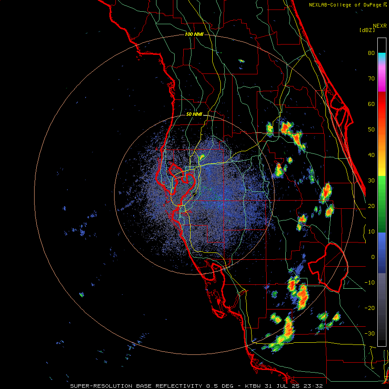The image size is (389, 389).
Task: Click the blue segment of the color bar
Action: tap(382, 253)
